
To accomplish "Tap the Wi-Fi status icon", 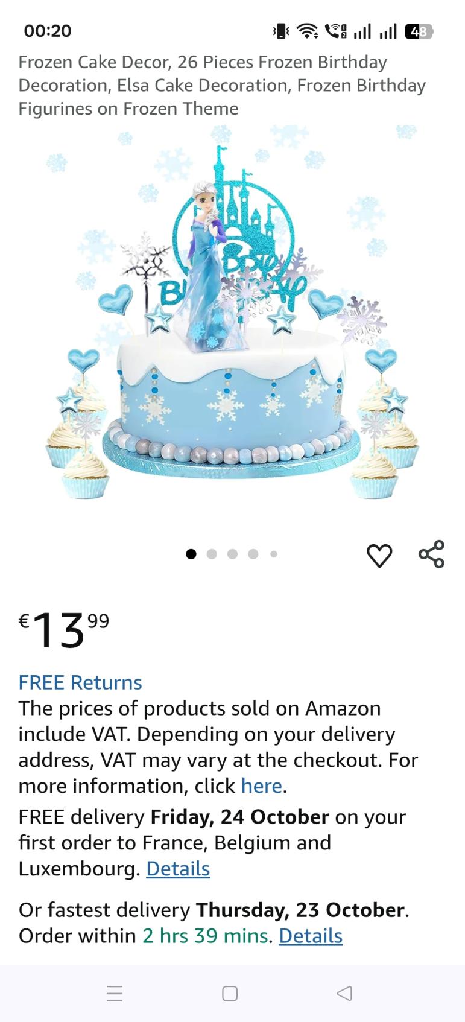I will tap(308, 31).
